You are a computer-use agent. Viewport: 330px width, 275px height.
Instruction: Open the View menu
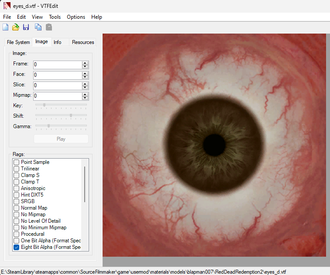37,17
